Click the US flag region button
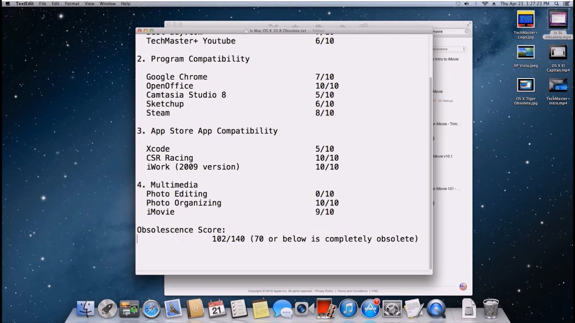The width and height of the screenshot is (575, 323). (463, 287)
